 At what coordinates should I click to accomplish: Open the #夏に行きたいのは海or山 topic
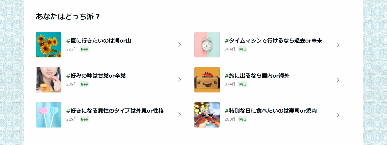(99, 41)
